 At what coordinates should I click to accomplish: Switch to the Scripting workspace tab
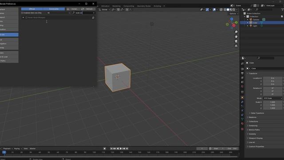[157, 6]
